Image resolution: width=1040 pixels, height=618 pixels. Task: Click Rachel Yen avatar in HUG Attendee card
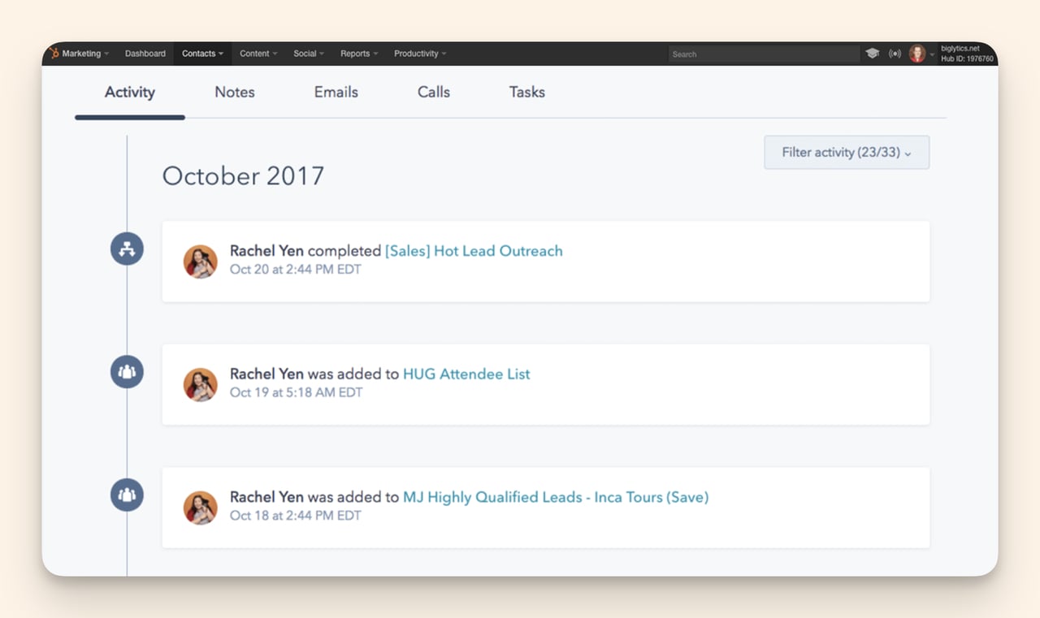click(x=201, y=385)
